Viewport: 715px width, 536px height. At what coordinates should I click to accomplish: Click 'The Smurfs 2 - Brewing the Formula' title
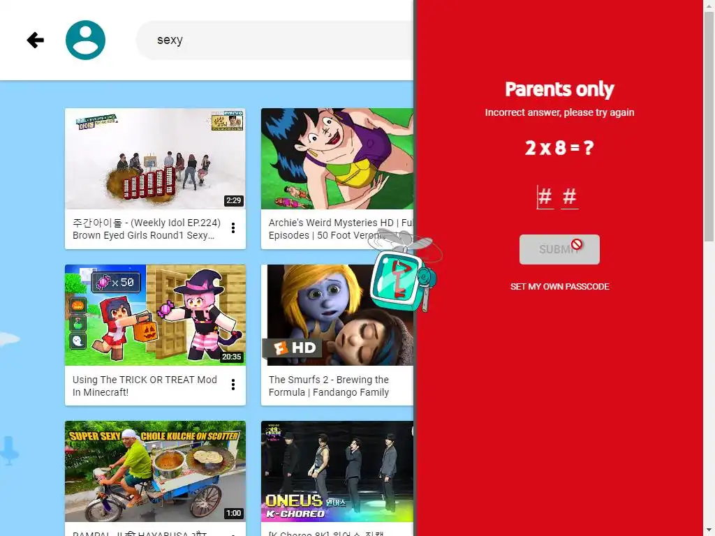pyautogui.click(x=329, y=386)
